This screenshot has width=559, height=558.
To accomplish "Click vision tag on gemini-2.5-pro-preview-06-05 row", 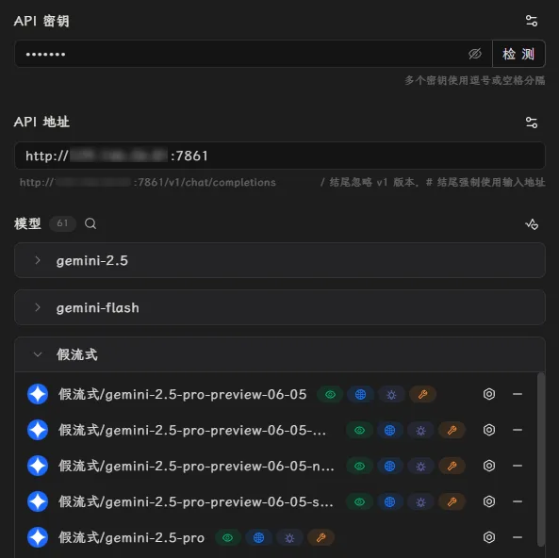I will (330, 394).
